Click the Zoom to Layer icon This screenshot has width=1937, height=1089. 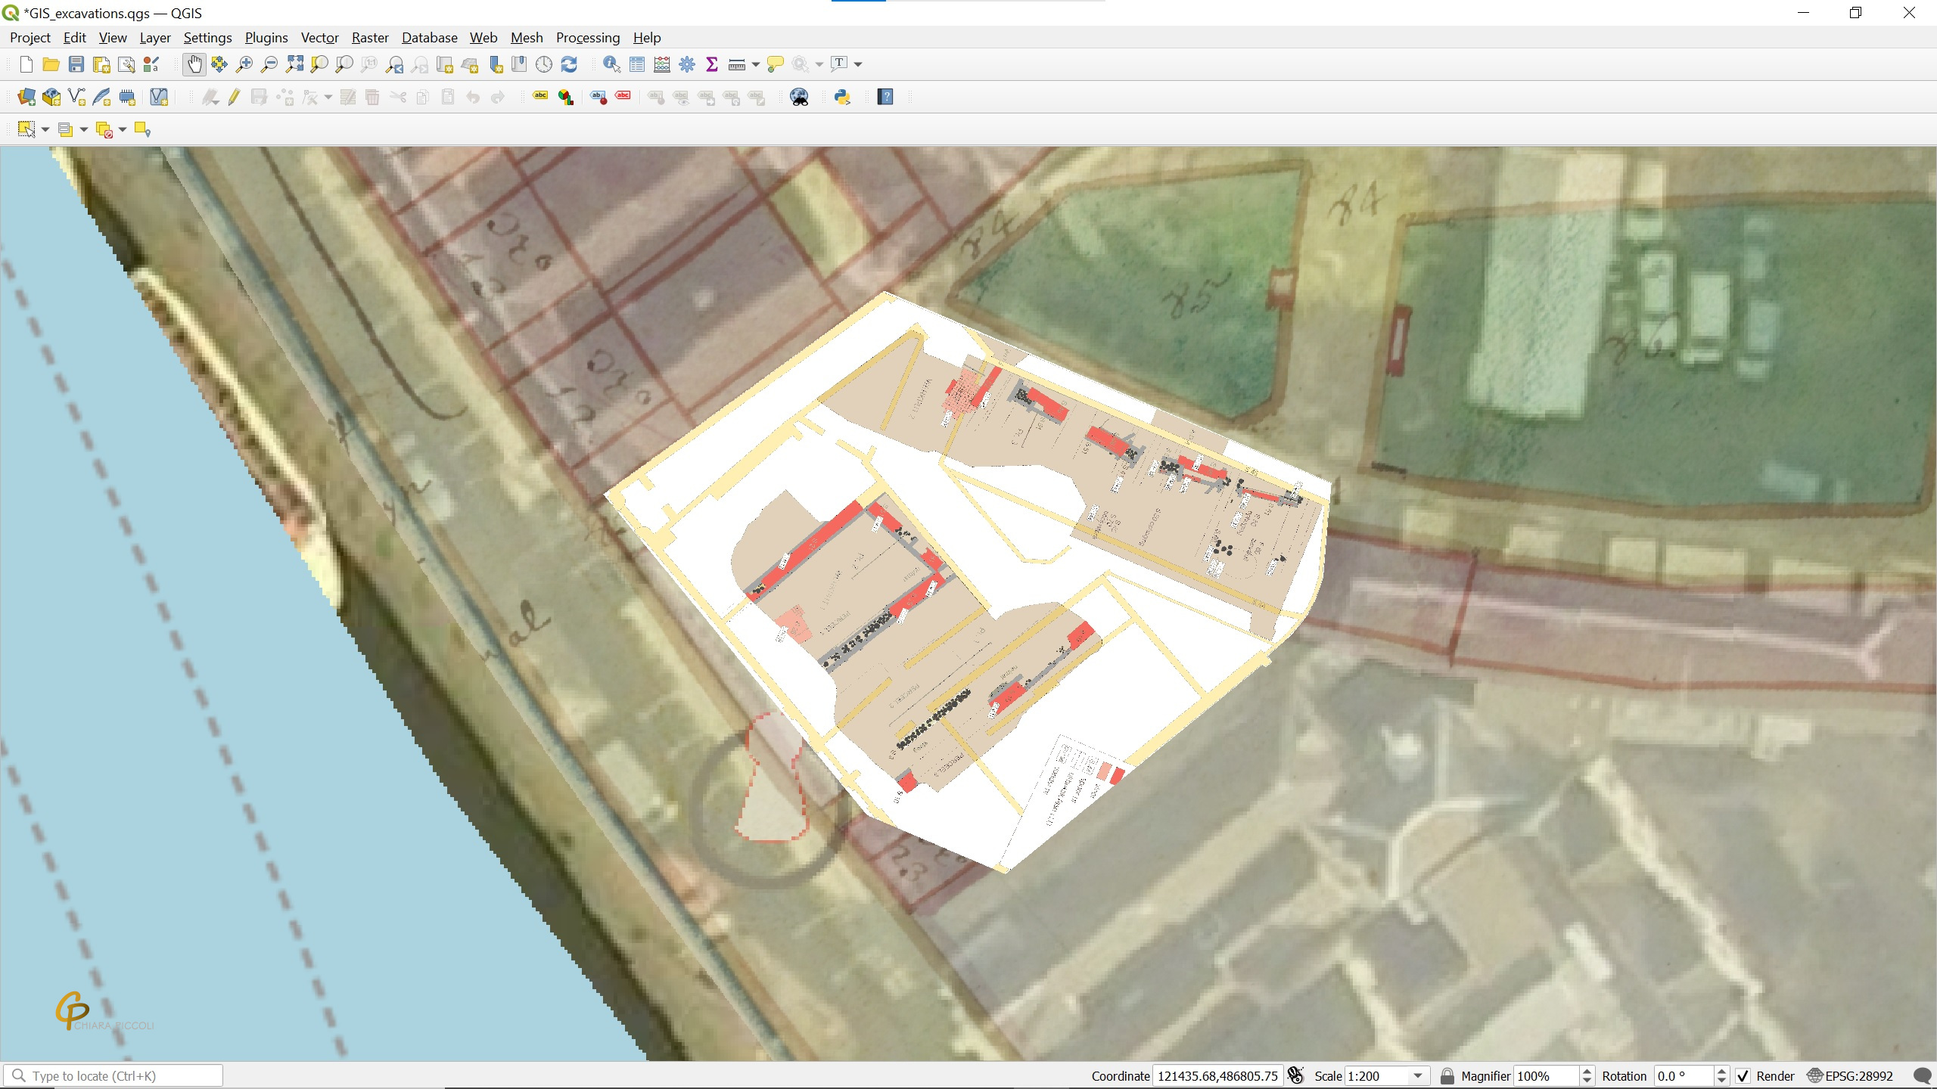click(x=344, y=64)
